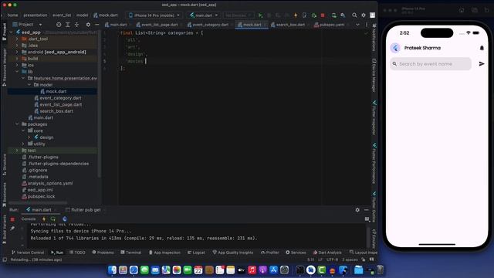Viewport: 494px width, 278px height.
Task: Tap the send arrow beside simulator search
Action: 482,63
